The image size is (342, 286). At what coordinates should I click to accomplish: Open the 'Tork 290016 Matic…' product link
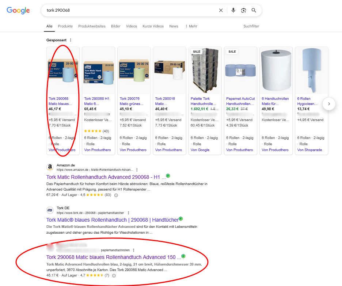tap(165, 101)
